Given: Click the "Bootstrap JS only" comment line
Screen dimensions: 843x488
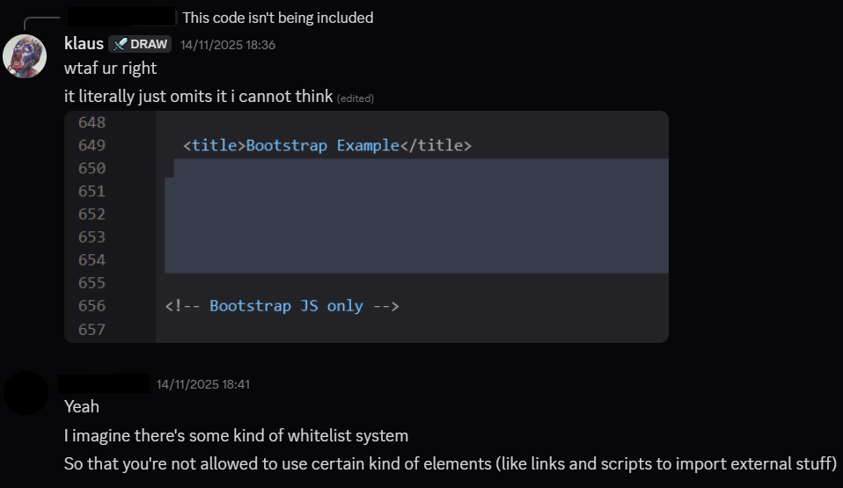Looking at the screenshot, I should 282,306.
